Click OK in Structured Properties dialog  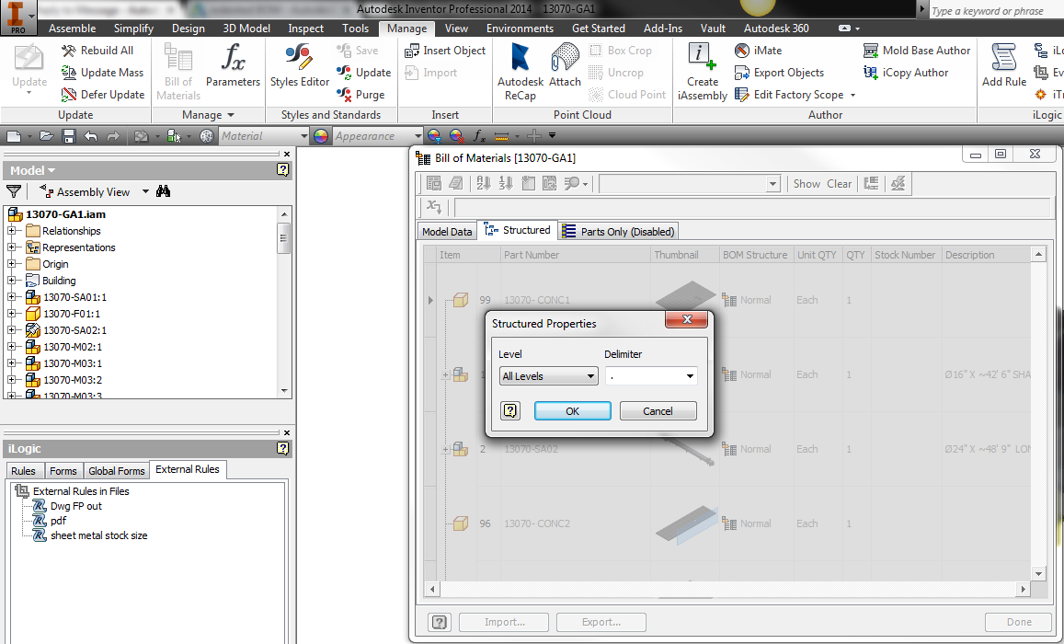(572, 410)
